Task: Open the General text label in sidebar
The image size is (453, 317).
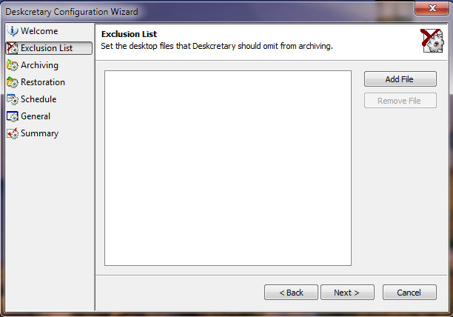Action: tap(36, 116)
